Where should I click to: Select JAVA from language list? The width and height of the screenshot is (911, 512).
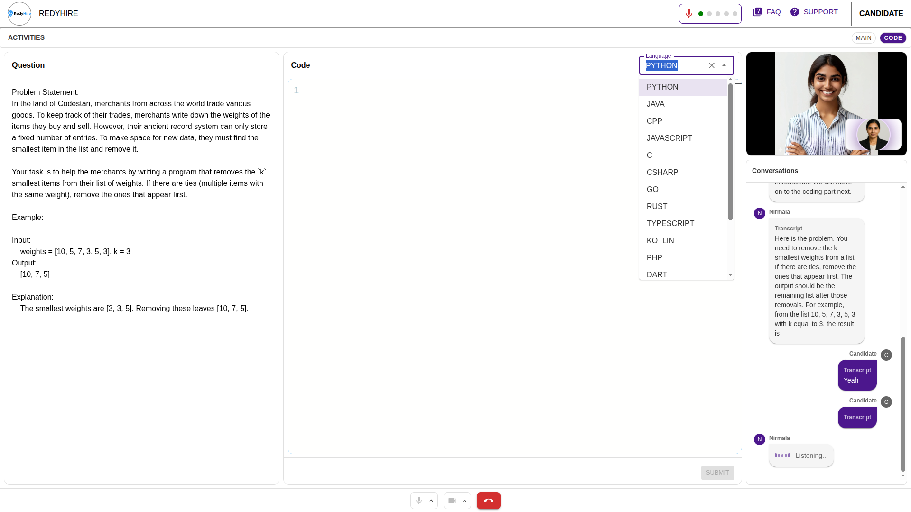683,104
